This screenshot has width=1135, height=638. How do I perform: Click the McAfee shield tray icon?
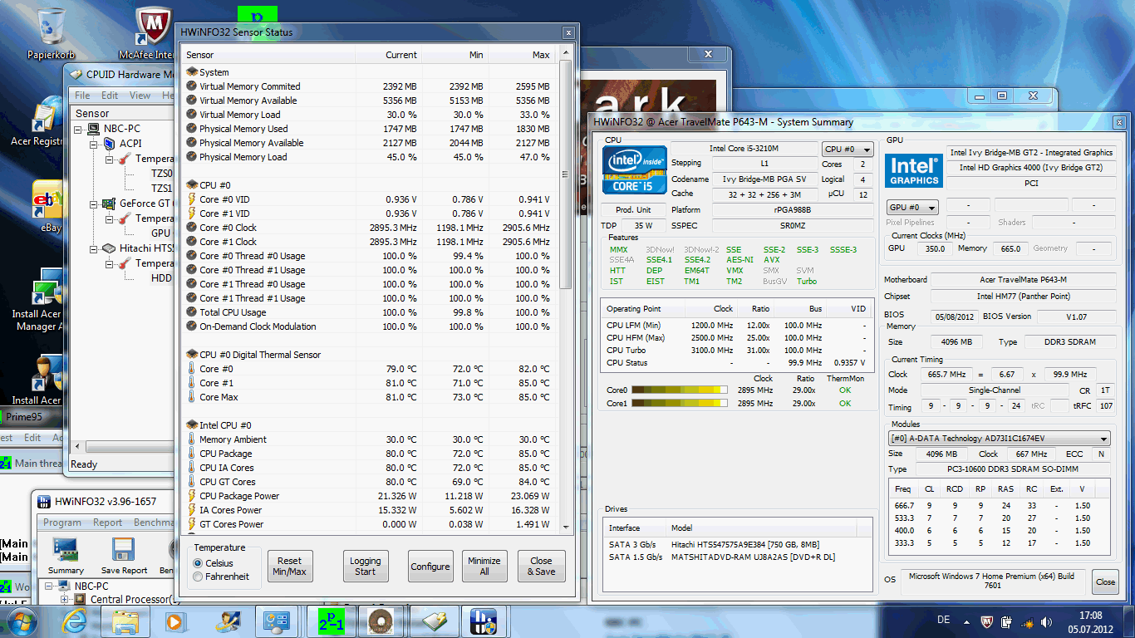[x=987, y=621]
